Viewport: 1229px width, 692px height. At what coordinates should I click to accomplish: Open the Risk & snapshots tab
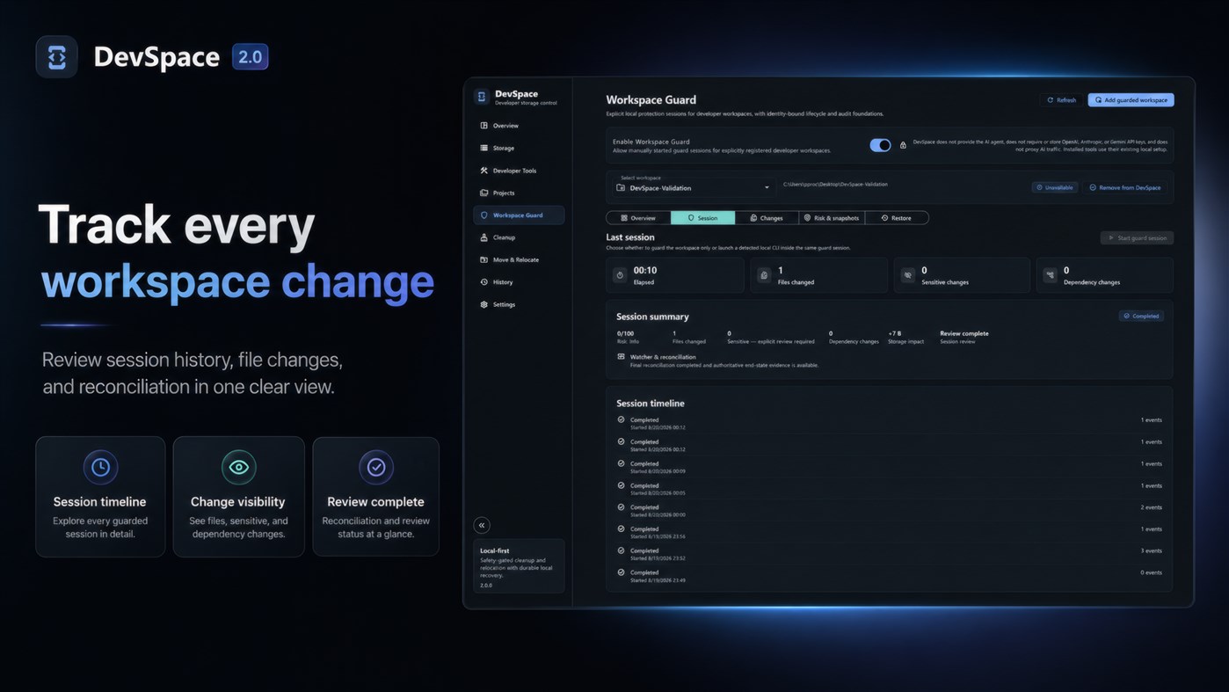(x=832, y=218)
